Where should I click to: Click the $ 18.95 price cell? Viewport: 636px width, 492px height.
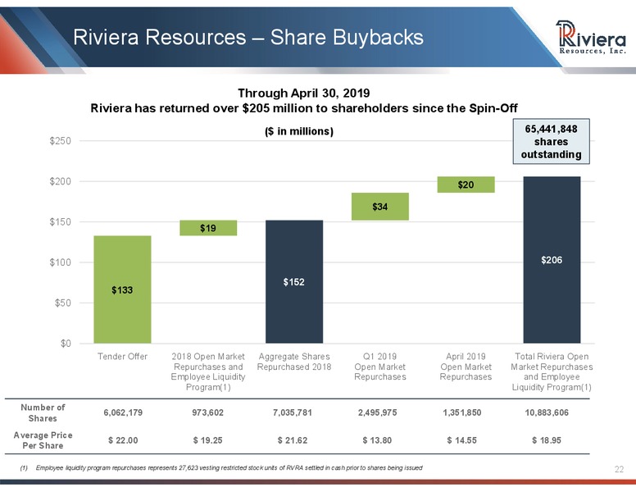[x=547, y=440]
